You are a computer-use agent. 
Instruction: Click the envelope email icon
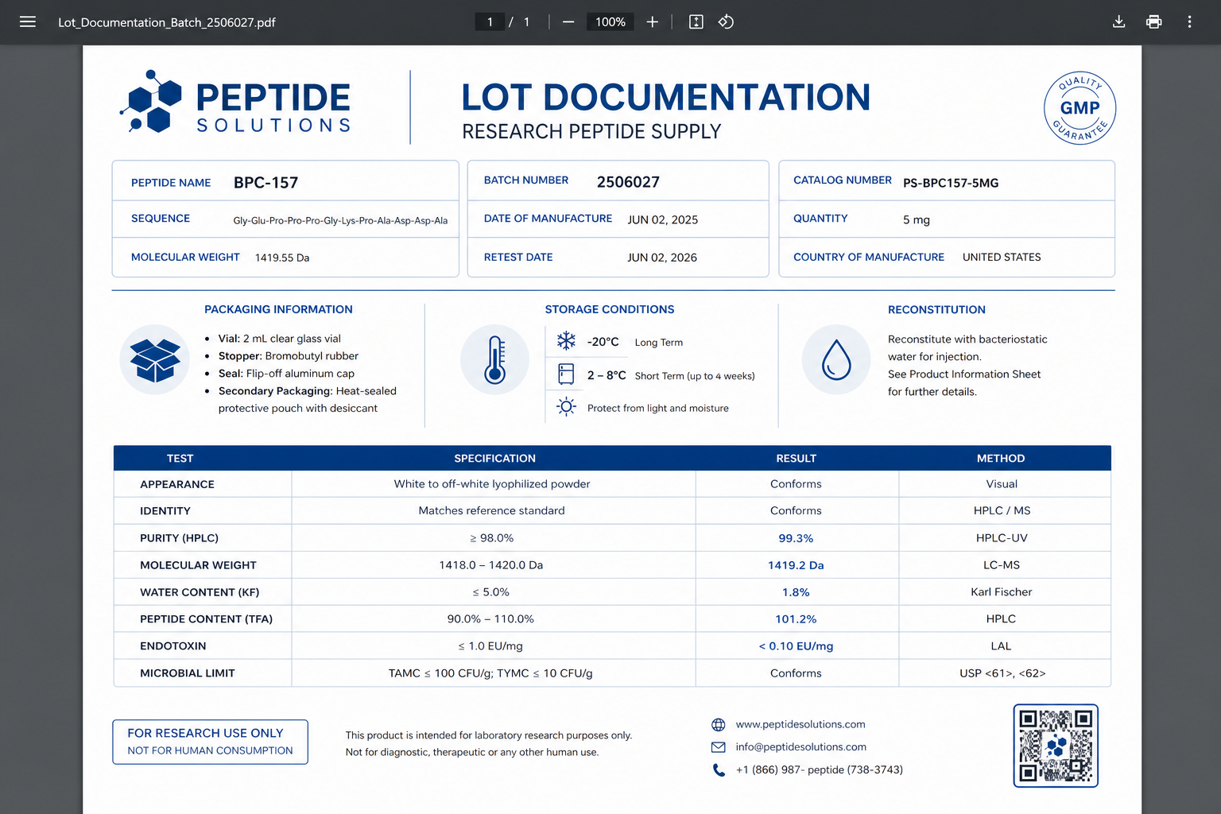tap(719, 747)
